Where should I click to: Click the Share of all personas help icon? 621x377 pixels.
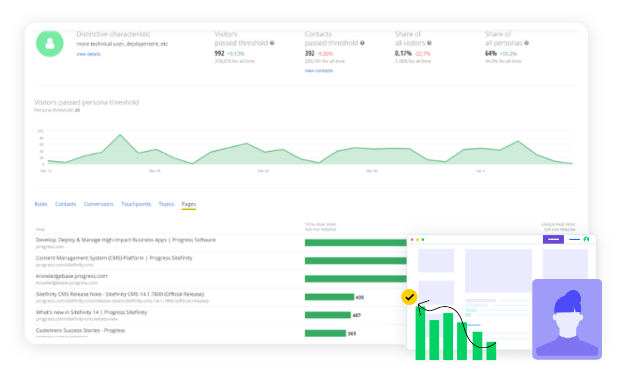(x=526, y=43)
